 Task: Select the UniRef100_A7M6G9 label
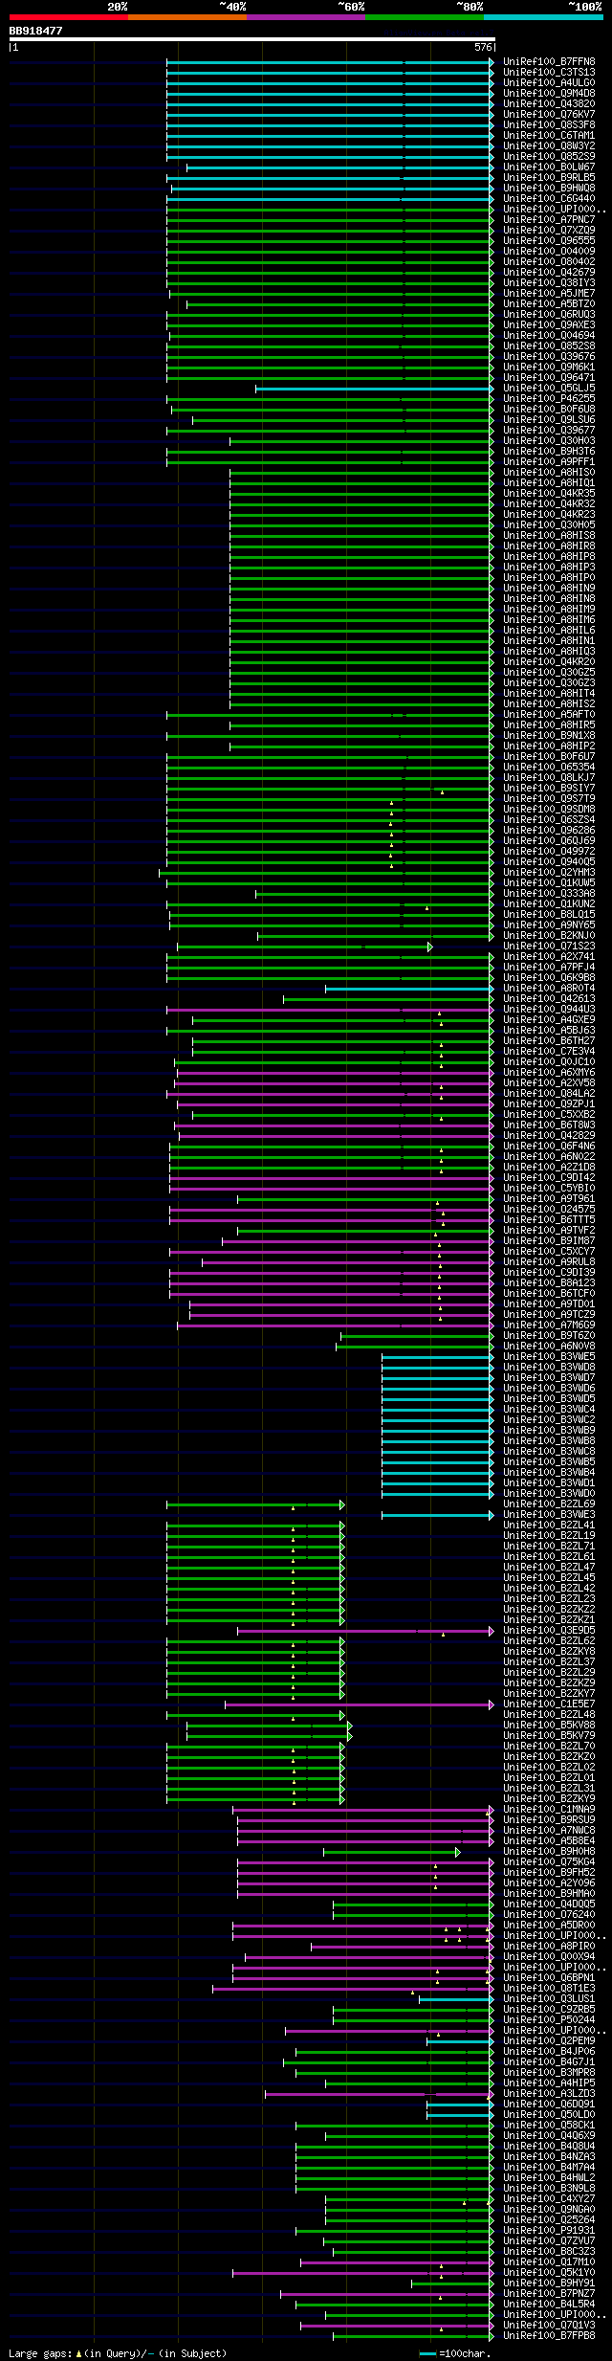tap(549, 1325)
